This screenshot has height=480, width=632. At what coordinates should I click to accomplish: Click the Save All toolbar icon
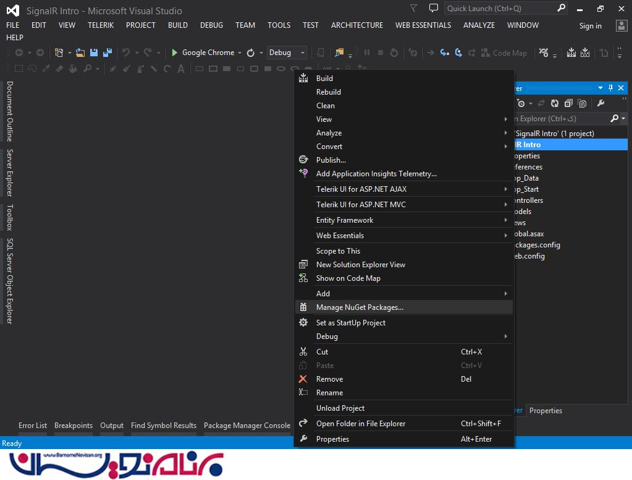click(x=107, y=53)
